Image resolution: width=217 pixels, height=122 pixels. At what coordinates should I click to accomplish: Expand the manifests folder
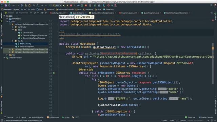point(7,19)
